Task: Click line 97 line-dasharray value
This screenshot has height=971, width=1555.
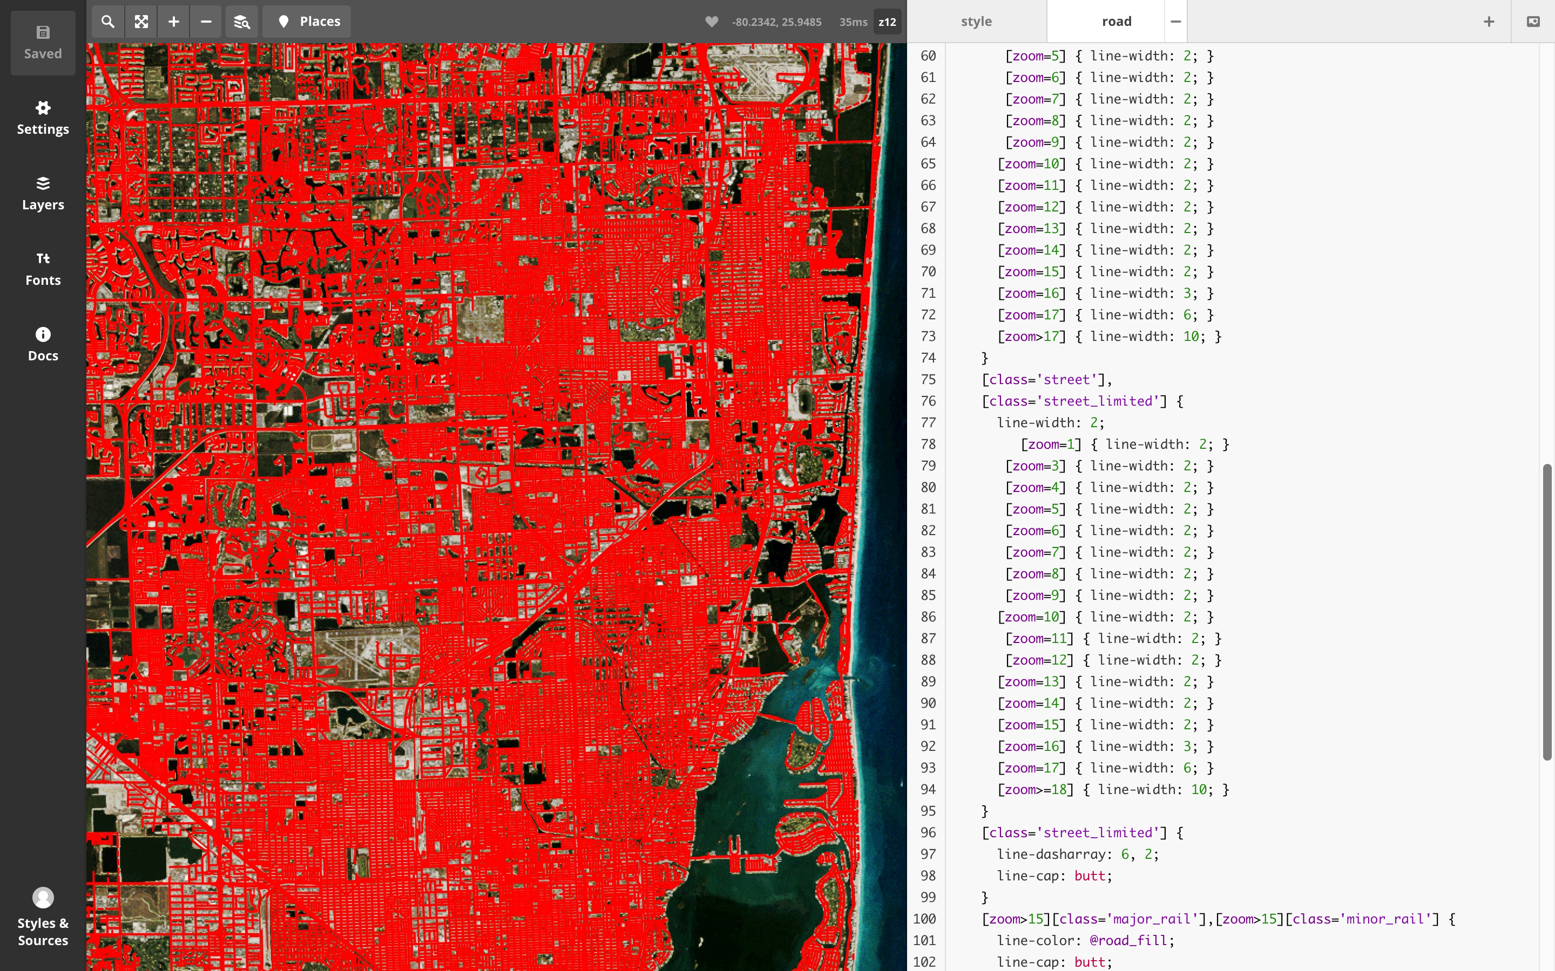Action: click(1139, 854)
